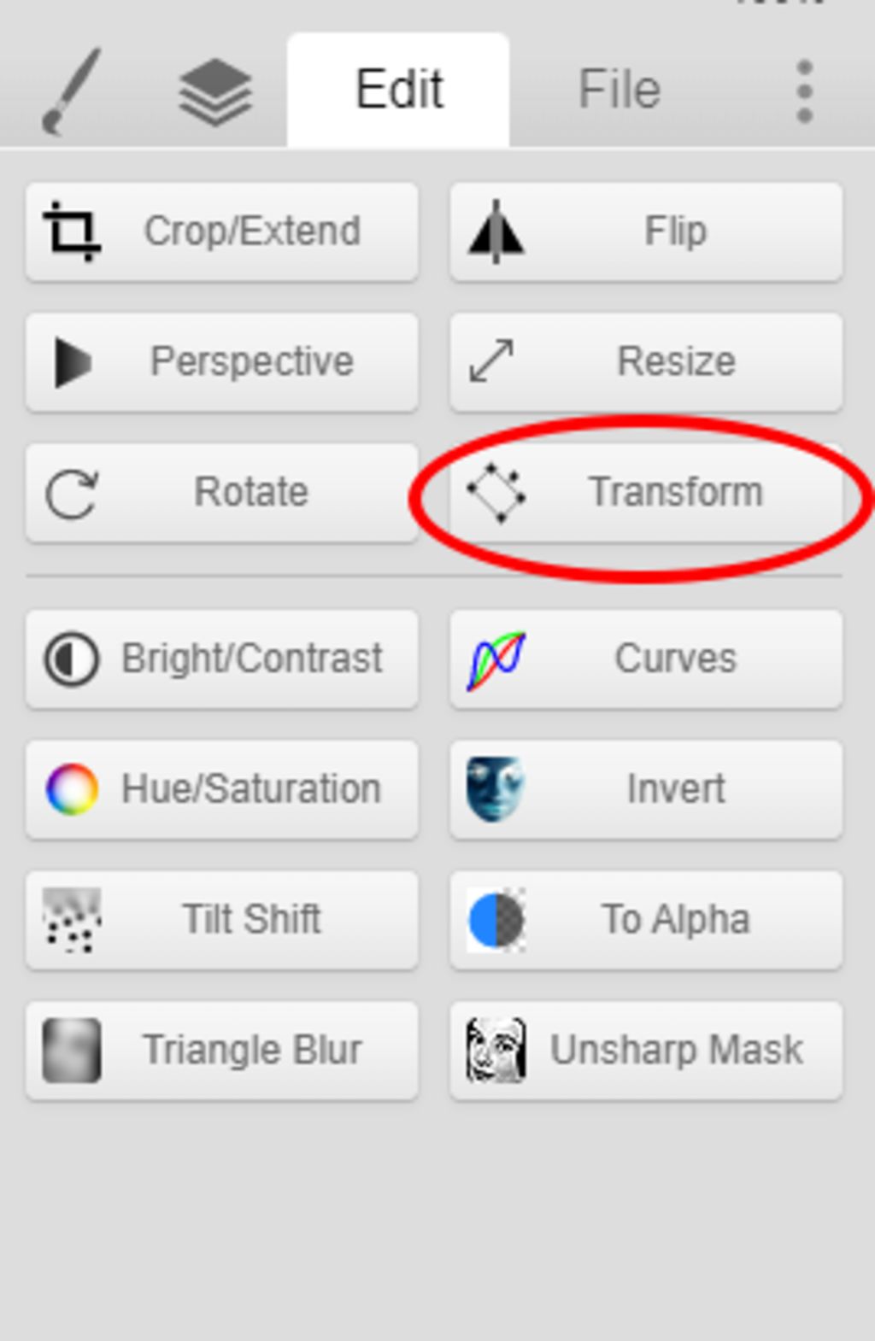The height and width of the screenshot is (1341, 875).
Task: Click the Flip mirror icon
Action: pos(496,231)
